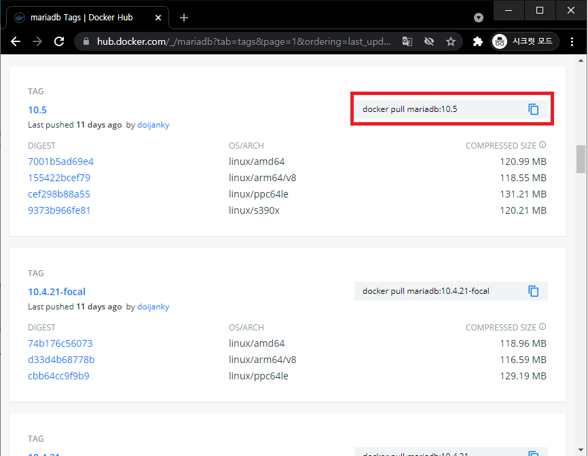
Task: Open the Extensions puzzle icon
Action: (478, 41)
